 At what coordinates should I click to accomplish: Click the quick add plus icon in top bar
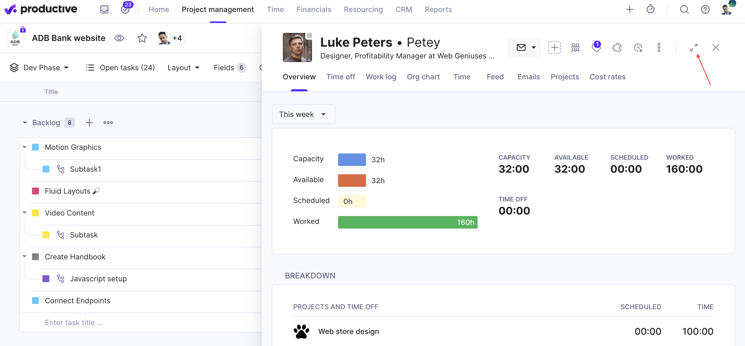629,10
